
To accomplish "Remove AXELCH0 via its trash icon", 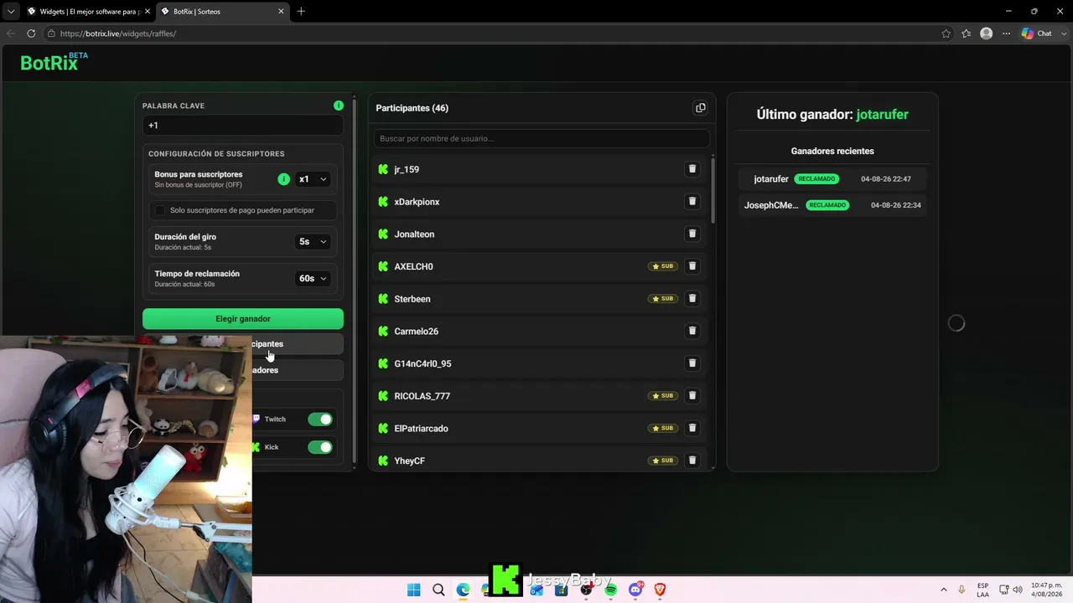I will [692, 266].
